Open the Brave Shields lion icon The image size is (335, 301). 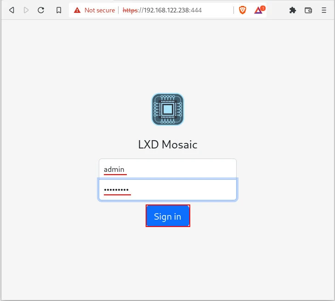243,10
